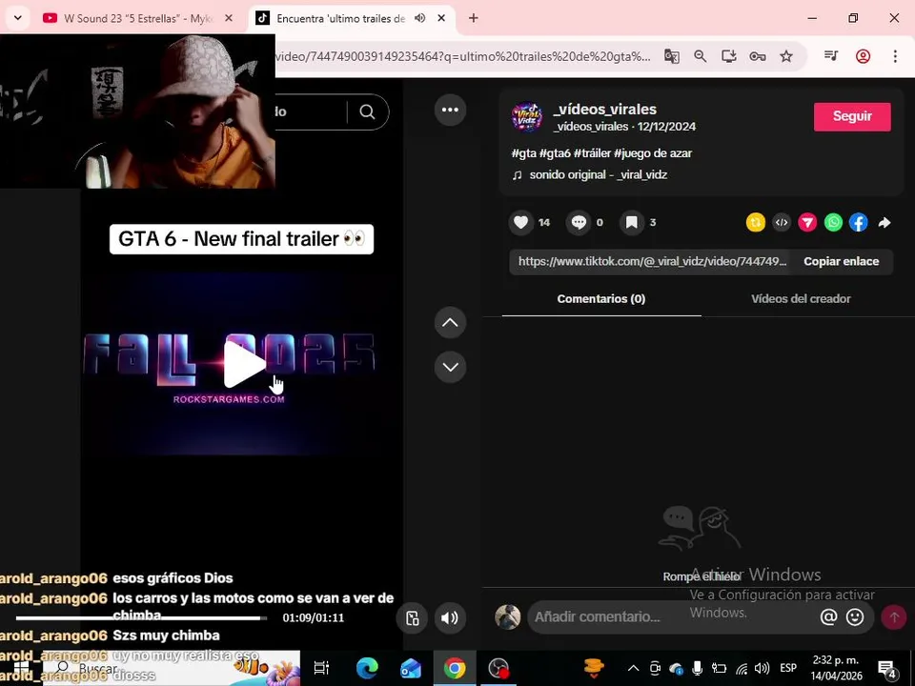Go to next video with down arrow

[x=450, y=367]
